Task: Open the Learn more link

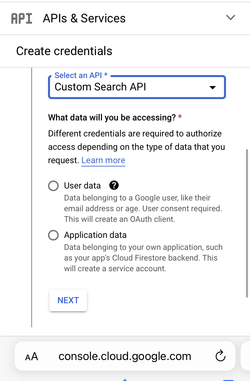Action: click(103, 160)
